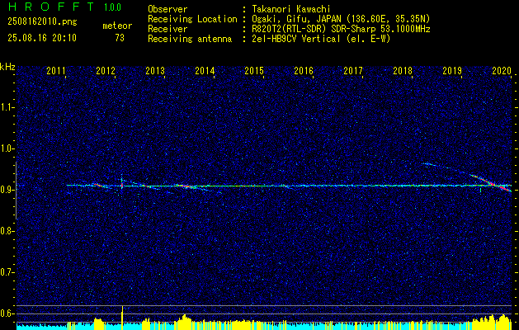Click the 1.1 kHz frequency label
The image size is (519, 330).
tap(7, 107)
